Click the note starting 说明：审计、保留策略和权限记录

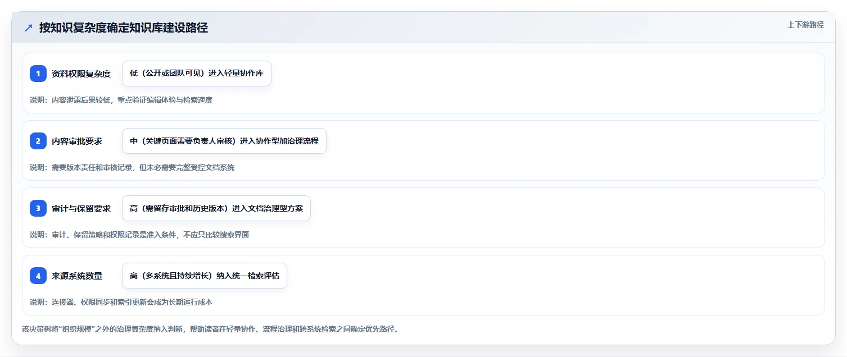click(x=139, y=235)
